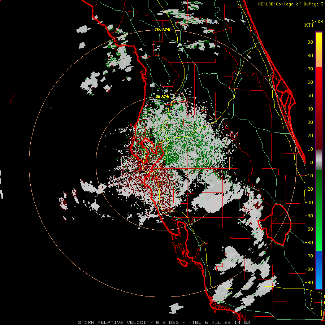325x325 pixels.
Task: Select the 100 NMI range ring label
Action: 162,29
